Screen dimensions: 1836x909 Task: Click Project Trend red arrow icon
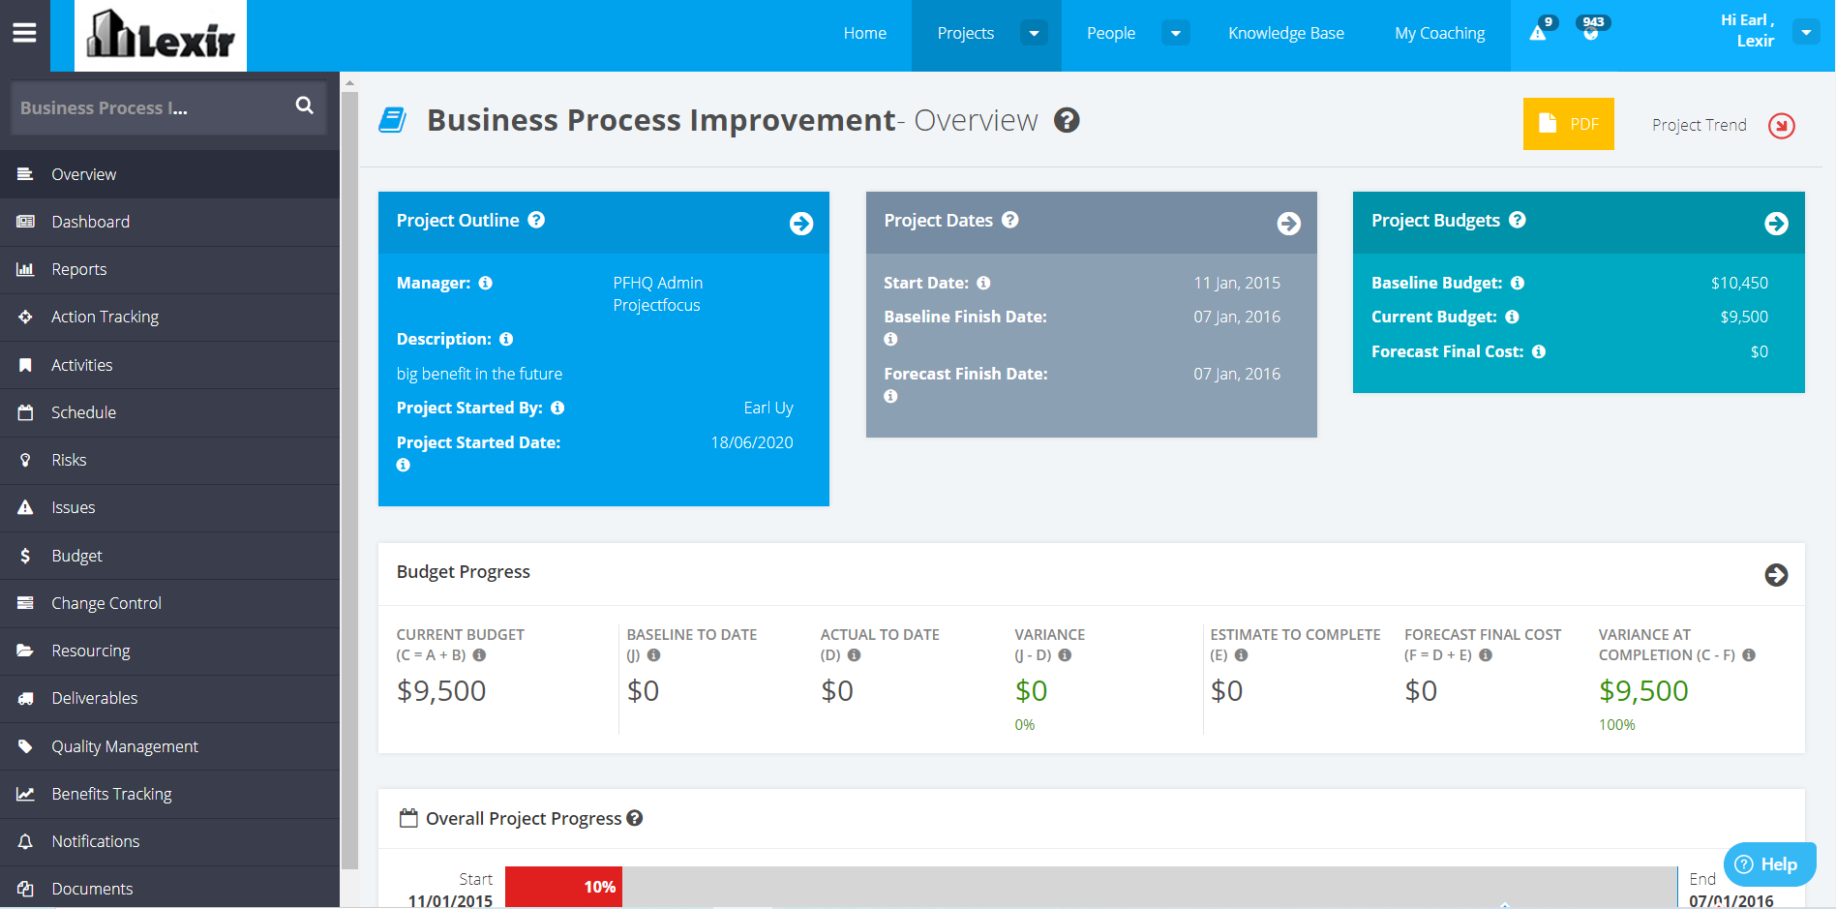pos(1782,126)
